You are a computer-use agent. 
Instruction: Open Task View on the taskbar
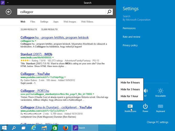[x=23, y=128]
